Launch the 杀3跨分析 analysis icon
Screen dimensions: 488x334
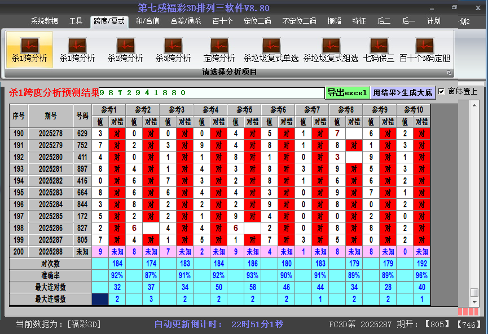click(x=173, y=50)
